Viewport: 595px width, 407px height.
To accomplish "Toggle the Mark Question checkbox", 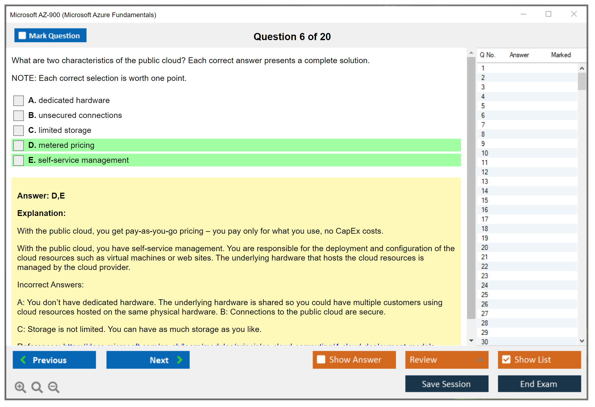I will [x=22, y=35].
